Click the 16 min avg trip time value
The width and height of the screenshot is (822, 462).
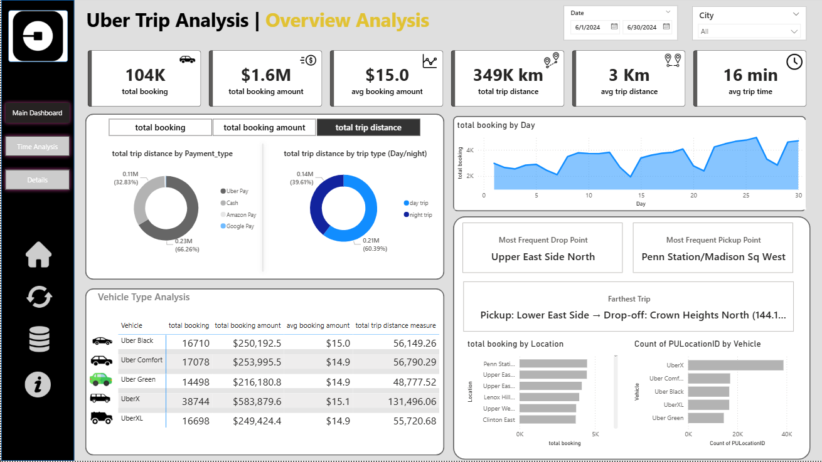click(750, 75)
